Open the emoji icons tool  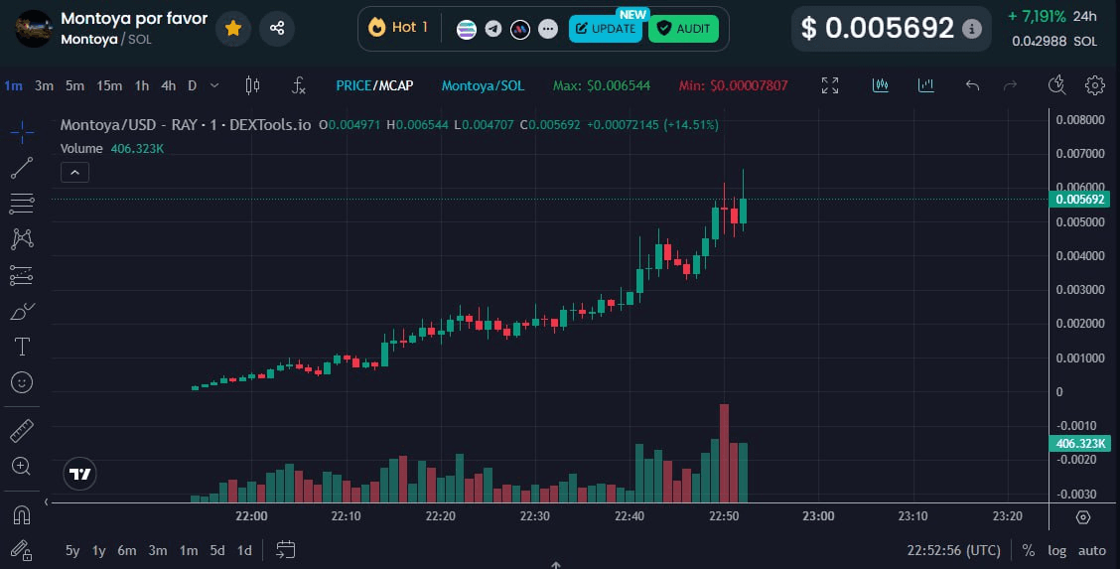(22, 382)
